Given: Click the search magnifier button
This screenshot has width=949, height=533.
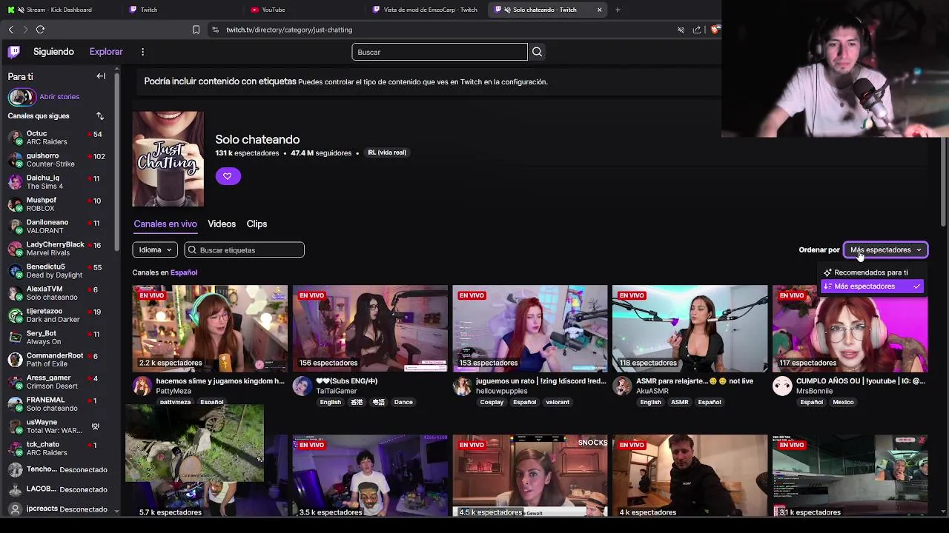Looking at the screenshot, I should [537, 52].
